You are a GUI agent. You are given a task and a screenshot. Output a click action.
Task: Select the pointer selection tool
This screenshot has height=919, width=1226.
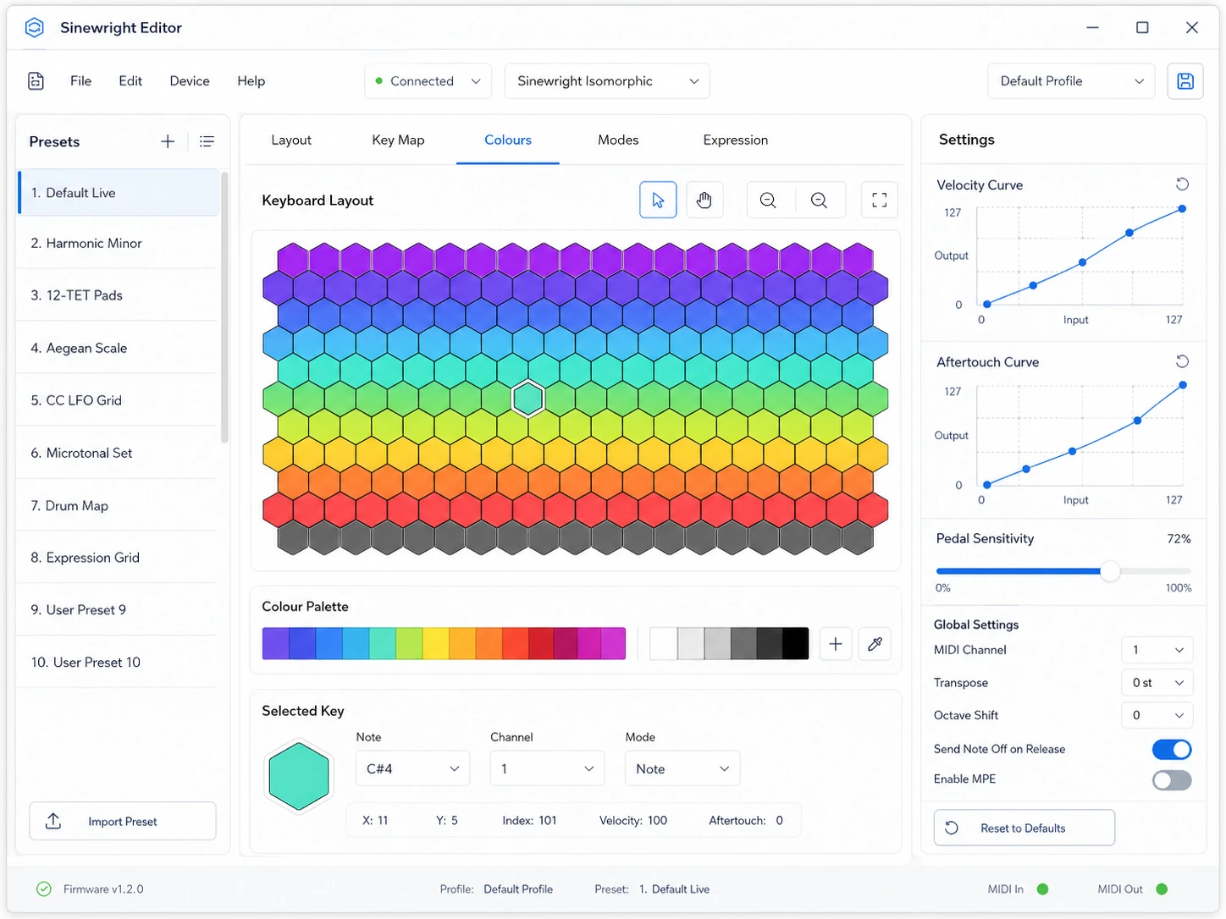(658, 200)
